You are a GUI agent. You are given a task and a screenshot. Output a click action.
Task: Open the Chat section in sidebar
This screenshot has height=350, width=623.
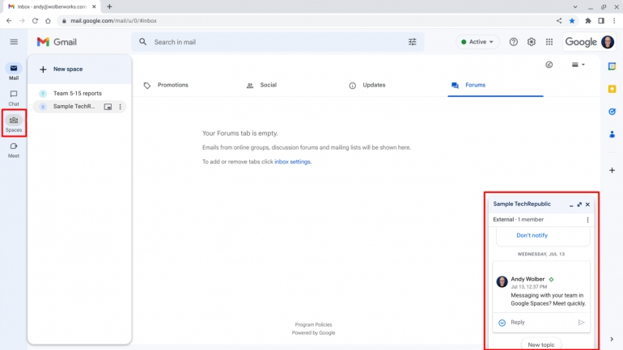click(14, 97)
